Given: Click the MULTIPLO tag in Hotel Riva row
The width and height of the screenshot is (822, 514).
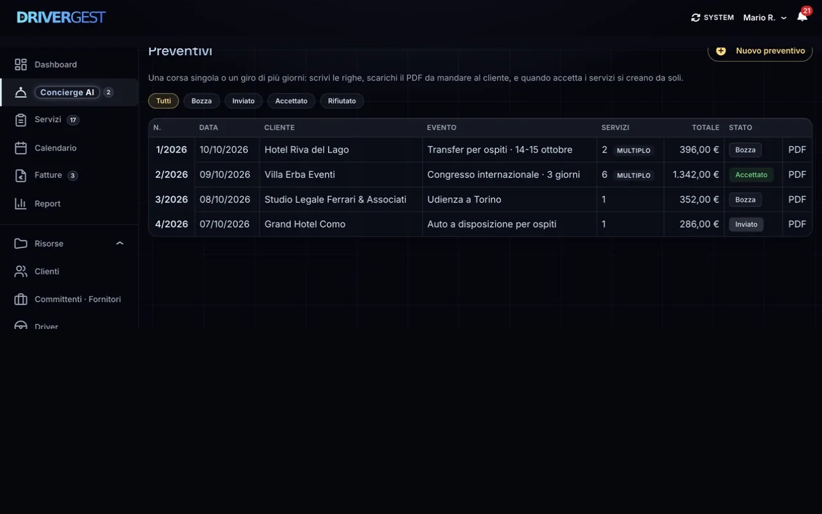Looking at the screenshot, I should point(634,150).
